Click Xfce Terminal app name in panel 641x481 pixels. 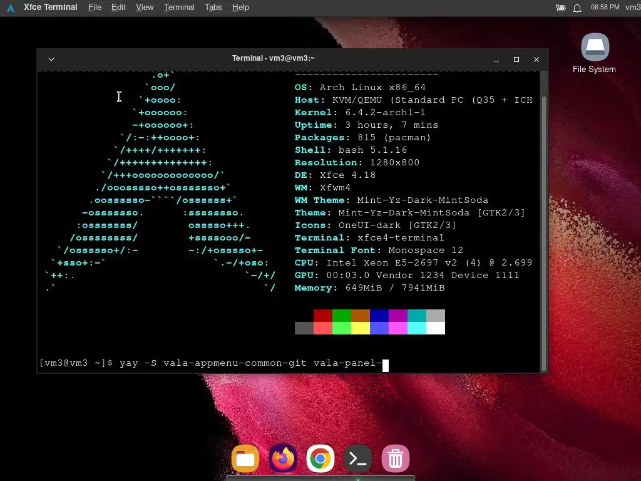[x=50, y=8]
